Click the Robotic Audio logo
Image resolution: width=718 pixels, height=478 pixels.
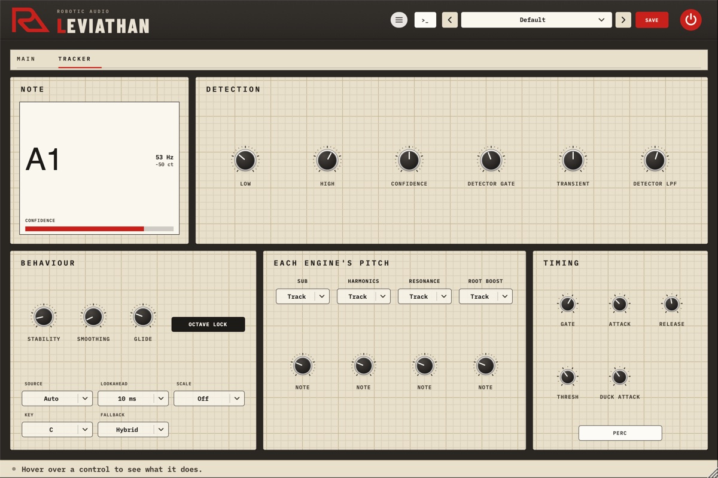click(31, 20)
